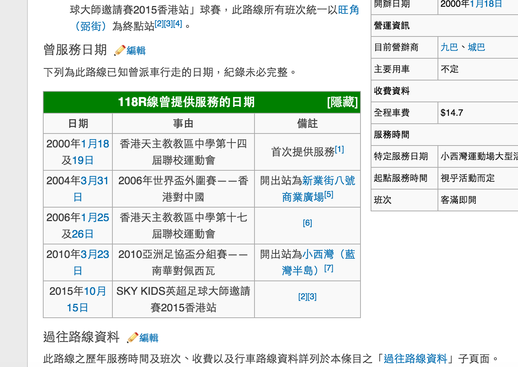Open 過往路線資料 subpage link in paragraph
This screenshot has width=518, height=367.
coord(415,359)
